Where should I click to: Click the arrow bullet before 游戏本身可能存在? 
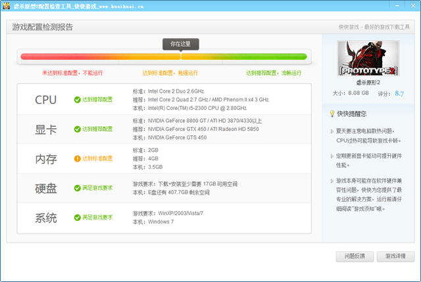tap(332, 181)
